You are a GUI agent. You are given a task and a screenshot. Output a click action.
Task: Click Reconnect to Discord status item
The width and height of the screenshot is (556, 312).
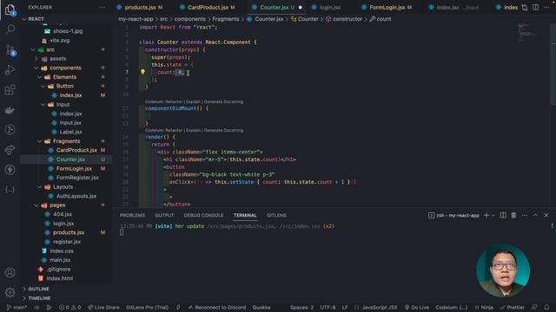tap(217, 308)
